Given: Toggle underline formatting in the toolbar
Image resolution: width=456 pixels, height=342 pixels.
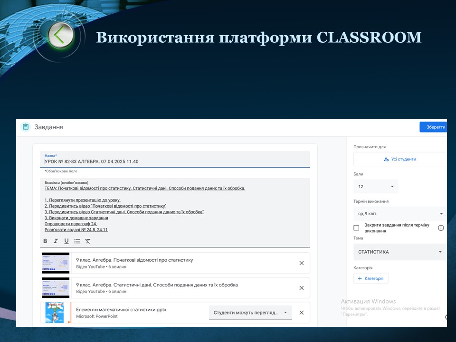Looking at the screenshot, I should pos(66,241).
